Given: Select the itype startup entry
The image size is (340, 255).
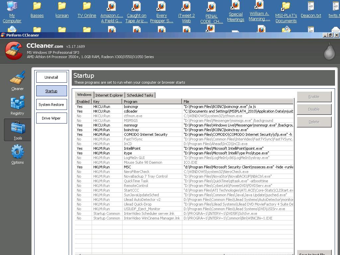Looking at the screenshot, I should (184, 153).
